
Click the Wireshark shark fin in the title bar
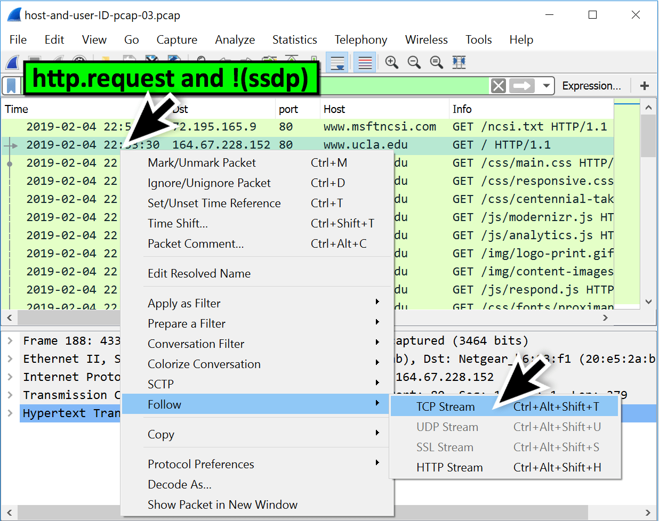[14, 14]
